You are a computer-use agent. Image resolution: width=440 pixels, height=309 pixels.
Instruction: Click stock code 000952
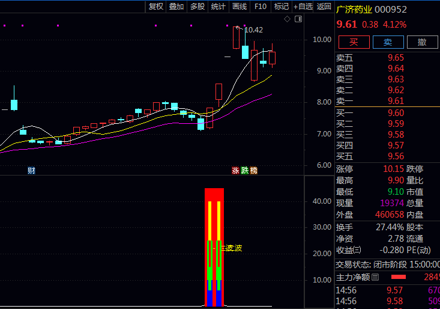[x=391, y=10]
